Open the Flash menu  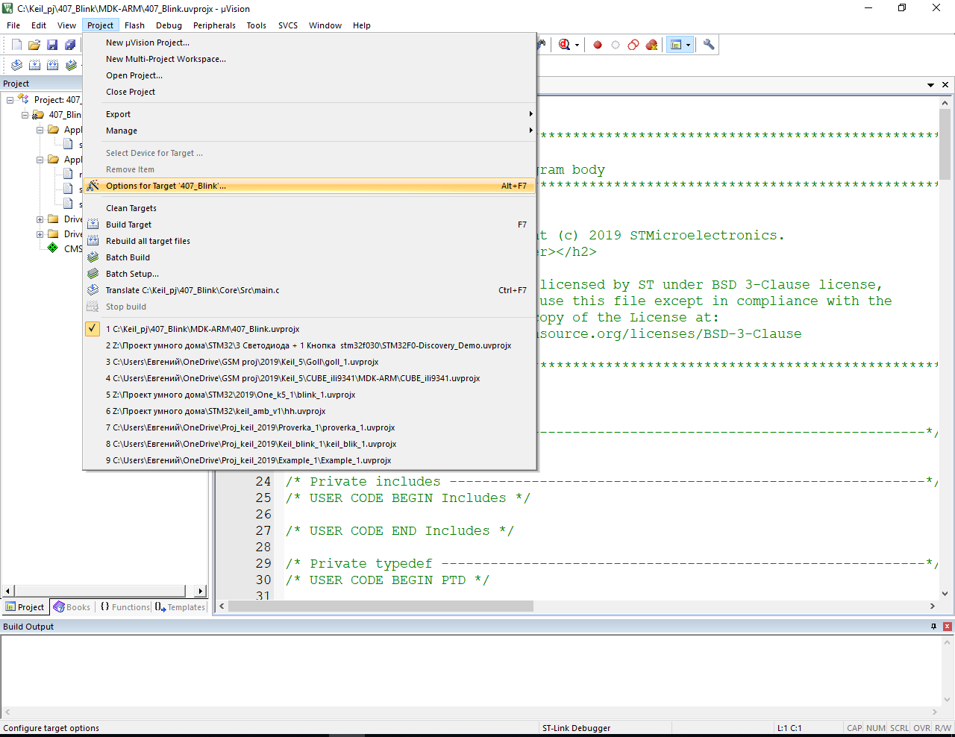click(134, 25)
